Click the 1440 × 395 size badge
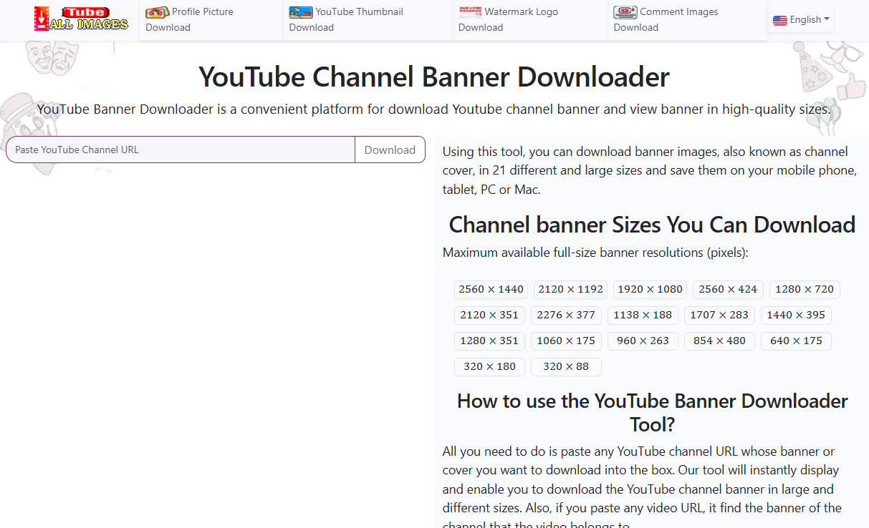Viewport: 869px width, 528px height. point(796,316)
